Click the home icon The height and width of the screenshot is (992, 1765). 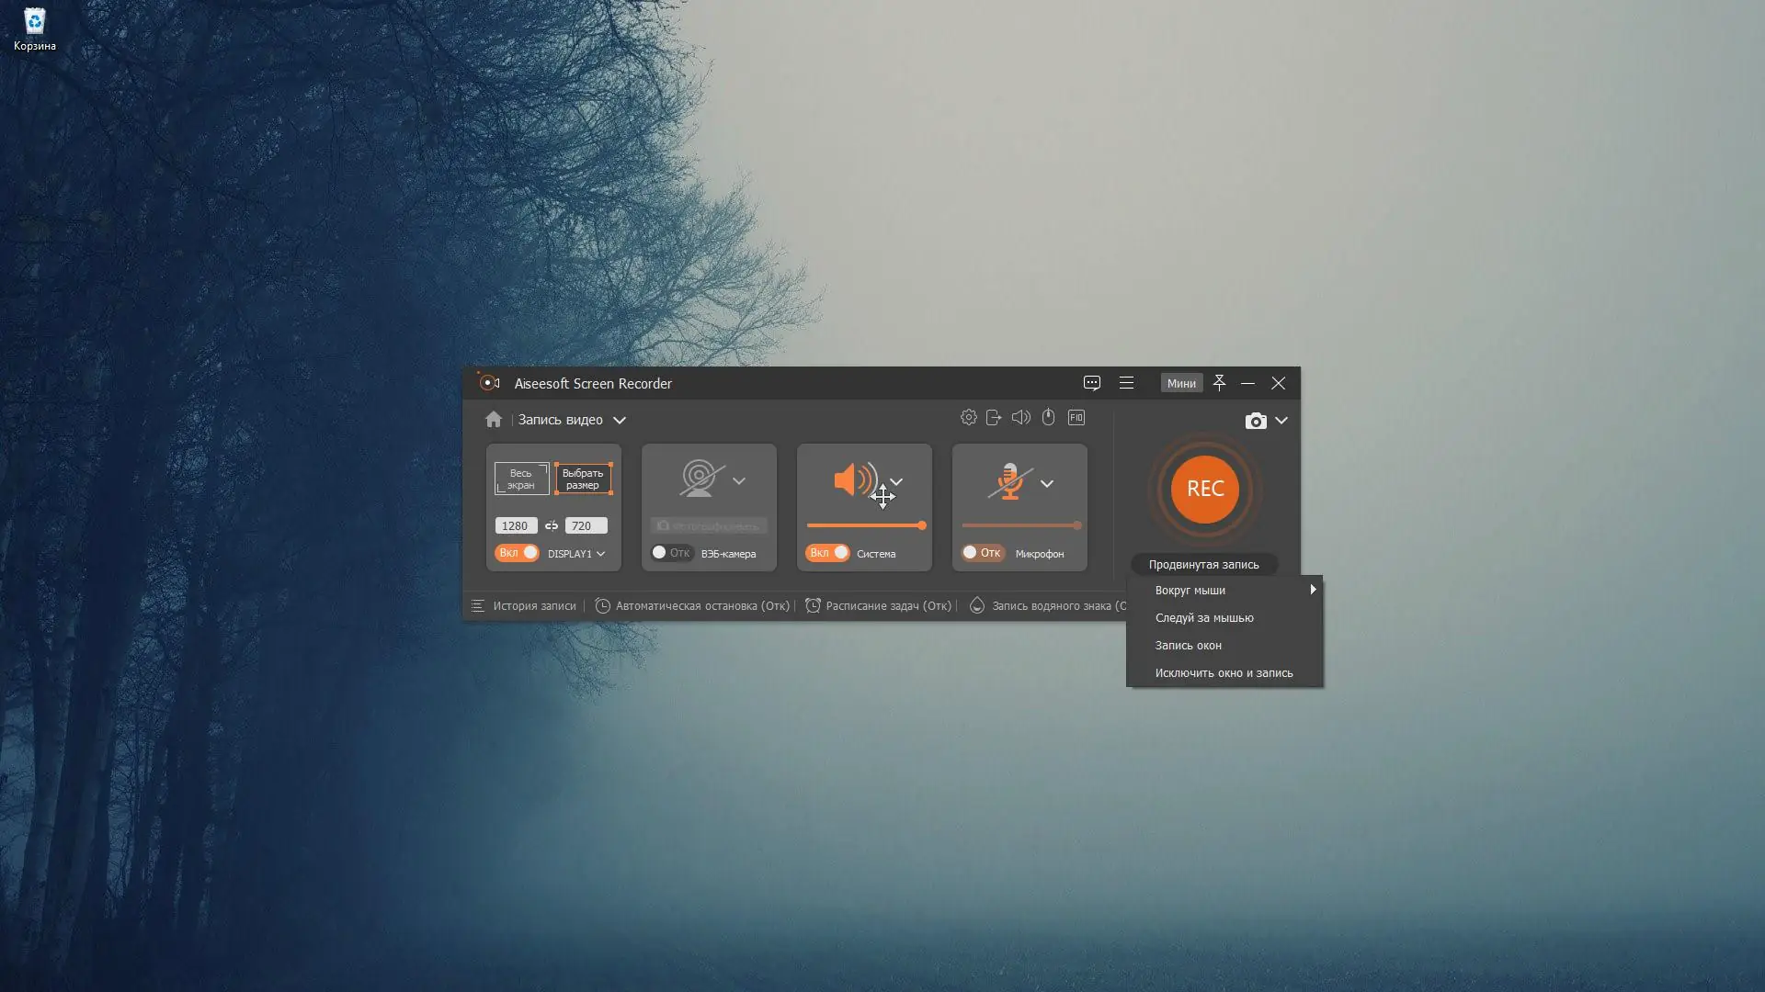tap(494, 420)
